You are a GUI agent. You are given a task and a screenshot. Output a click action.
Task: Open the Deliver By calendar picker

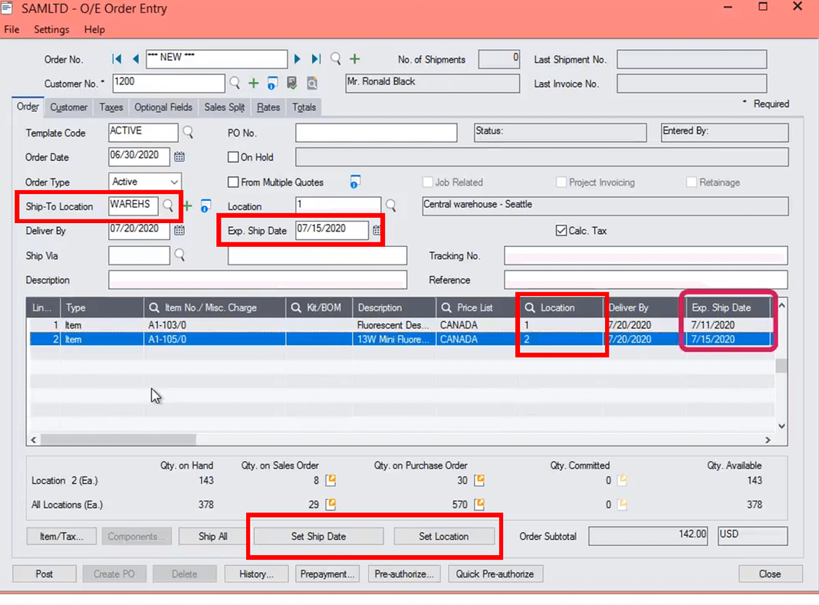[179, 230]
